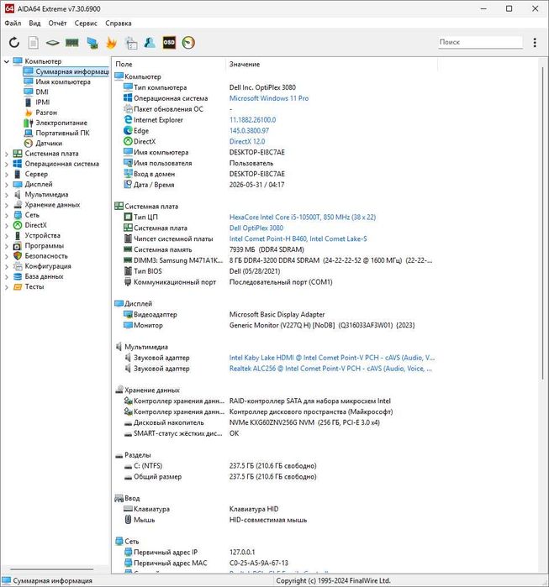Open the memory module toolbar icon
Screen dimensions: 549x587
coord(72,43)
